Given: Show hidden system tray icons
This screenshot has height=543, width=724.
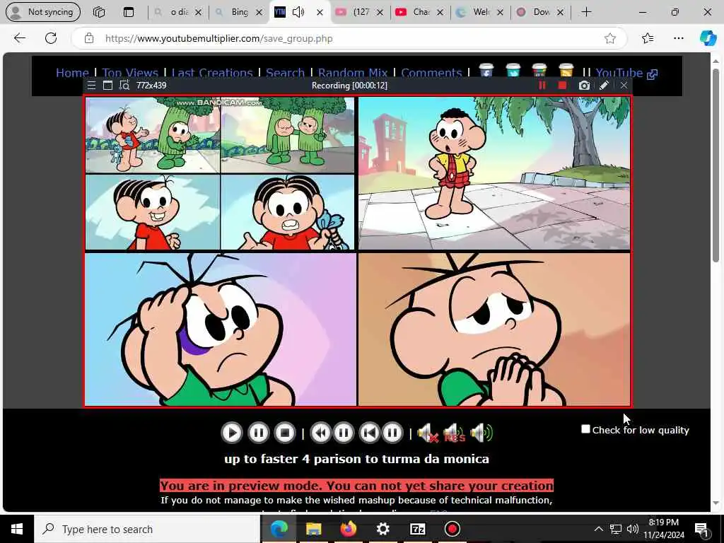Looking at the screenshot, I should 598,529.
